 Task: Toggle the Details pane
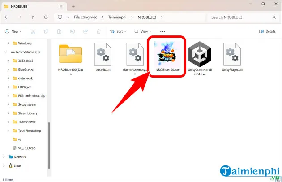click(267, 31)
